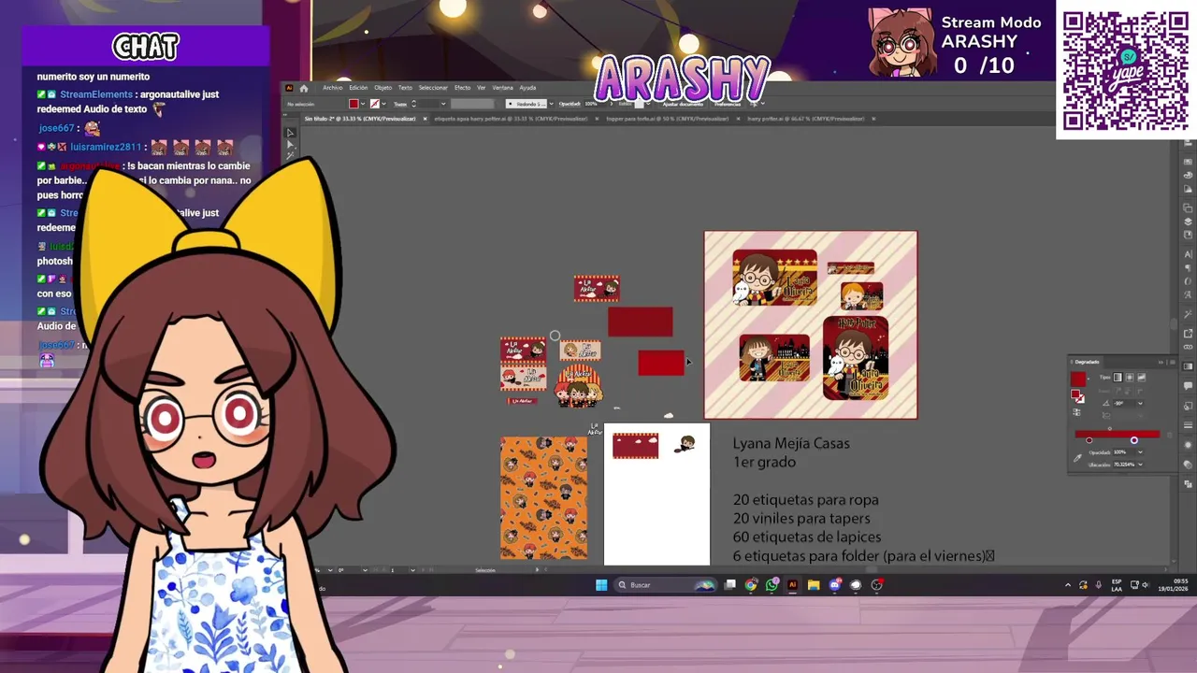Click the stroke none swatch in control bar

(374, 104)
